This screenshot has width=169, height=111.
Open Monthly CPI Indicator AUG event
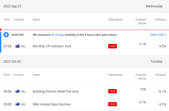[52, 46]
